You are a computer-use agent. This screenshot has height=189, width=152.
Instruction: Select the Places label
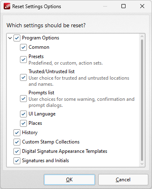point(35,123)
